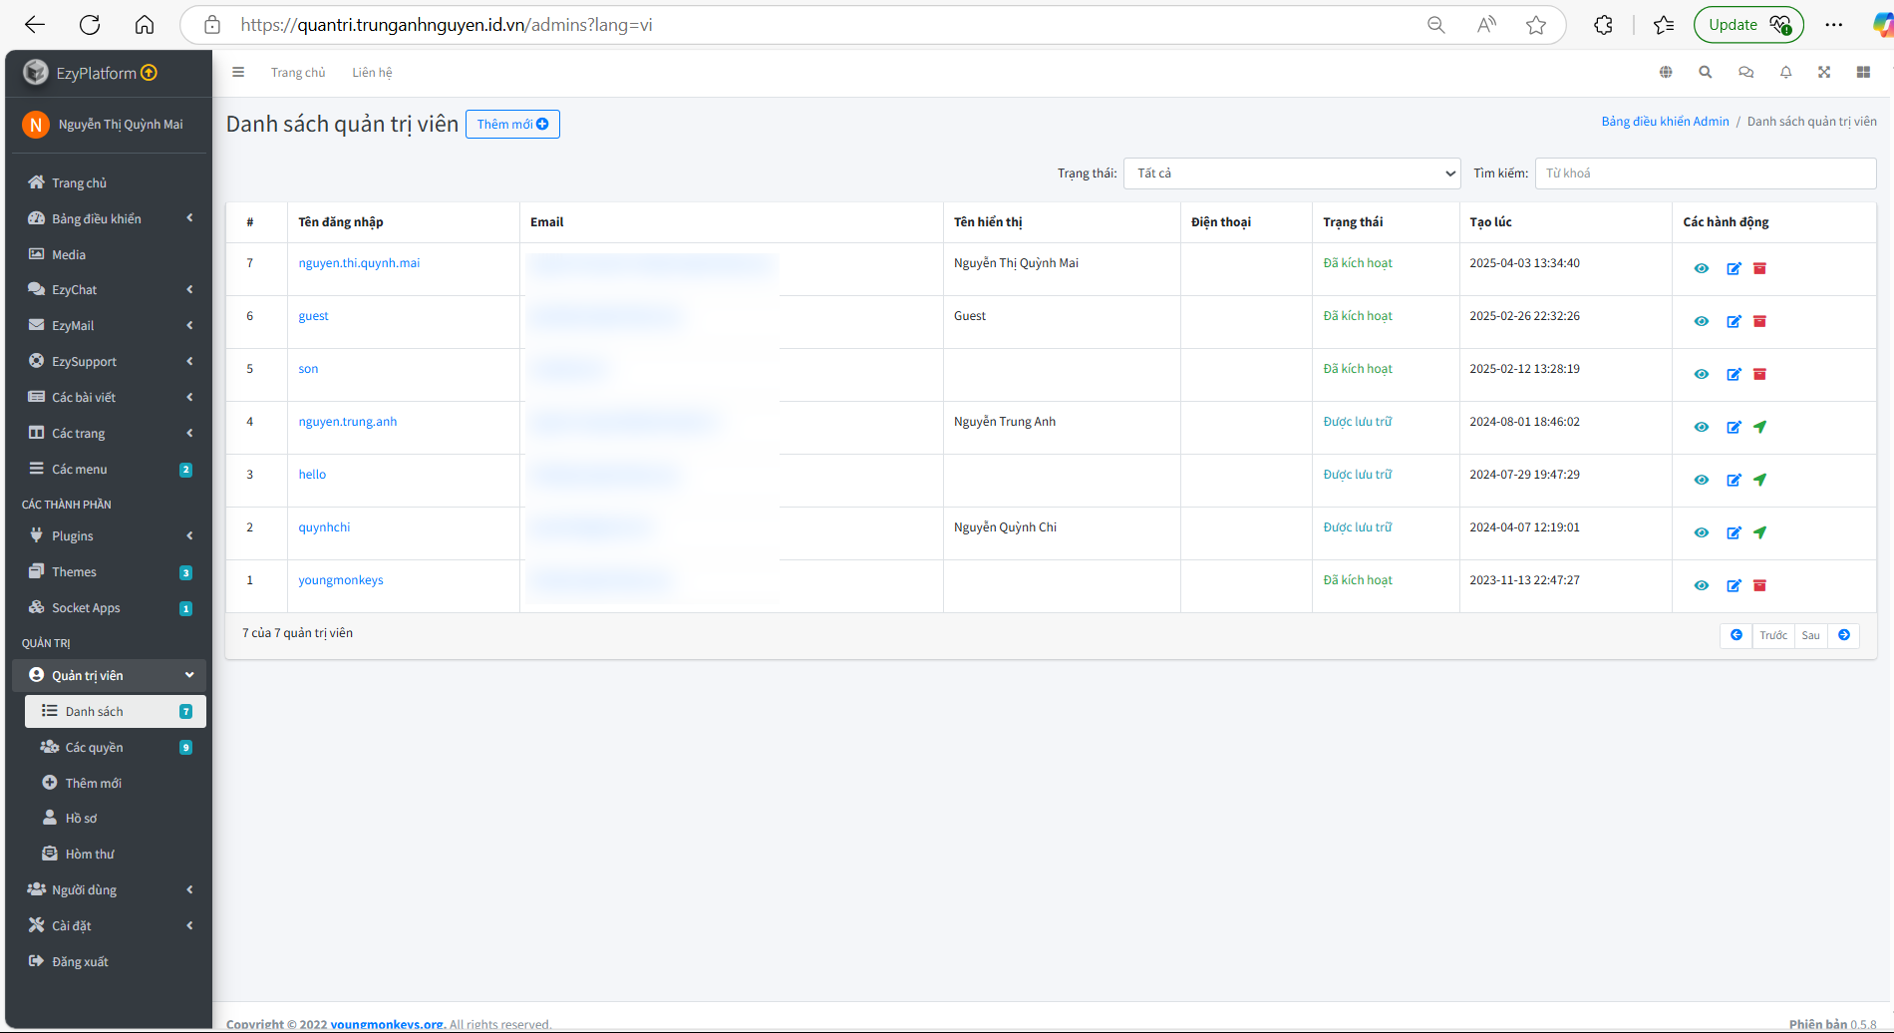Open Liên hệ in top navbar
The image size is (1894, 1033).
(x=372, y=73)
